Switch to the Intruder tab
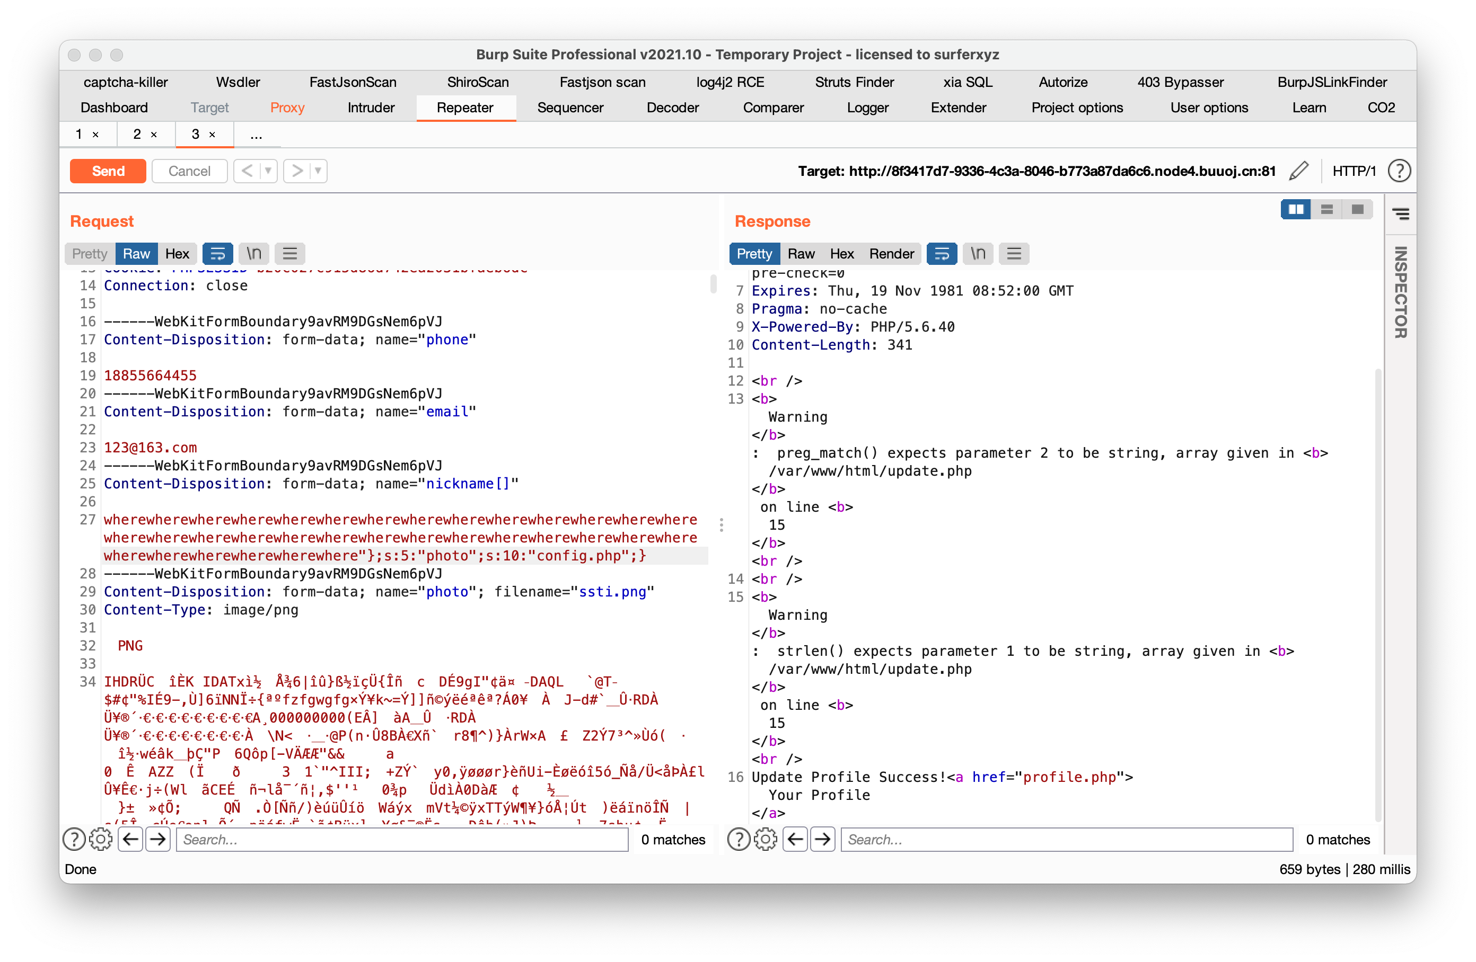Screen dimensions: 1476x962 click(x=371, y=108)
